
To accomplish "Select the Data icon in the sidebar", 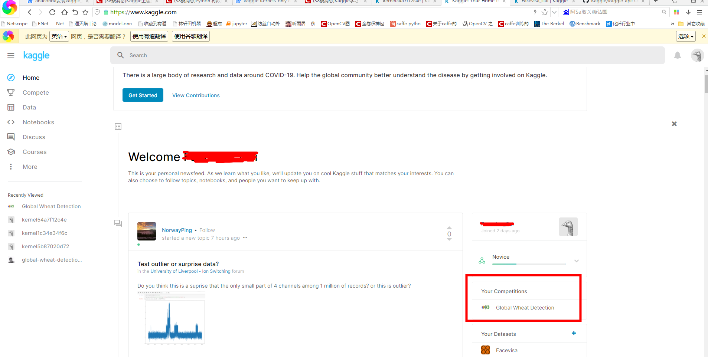I will tap(11, 107).
